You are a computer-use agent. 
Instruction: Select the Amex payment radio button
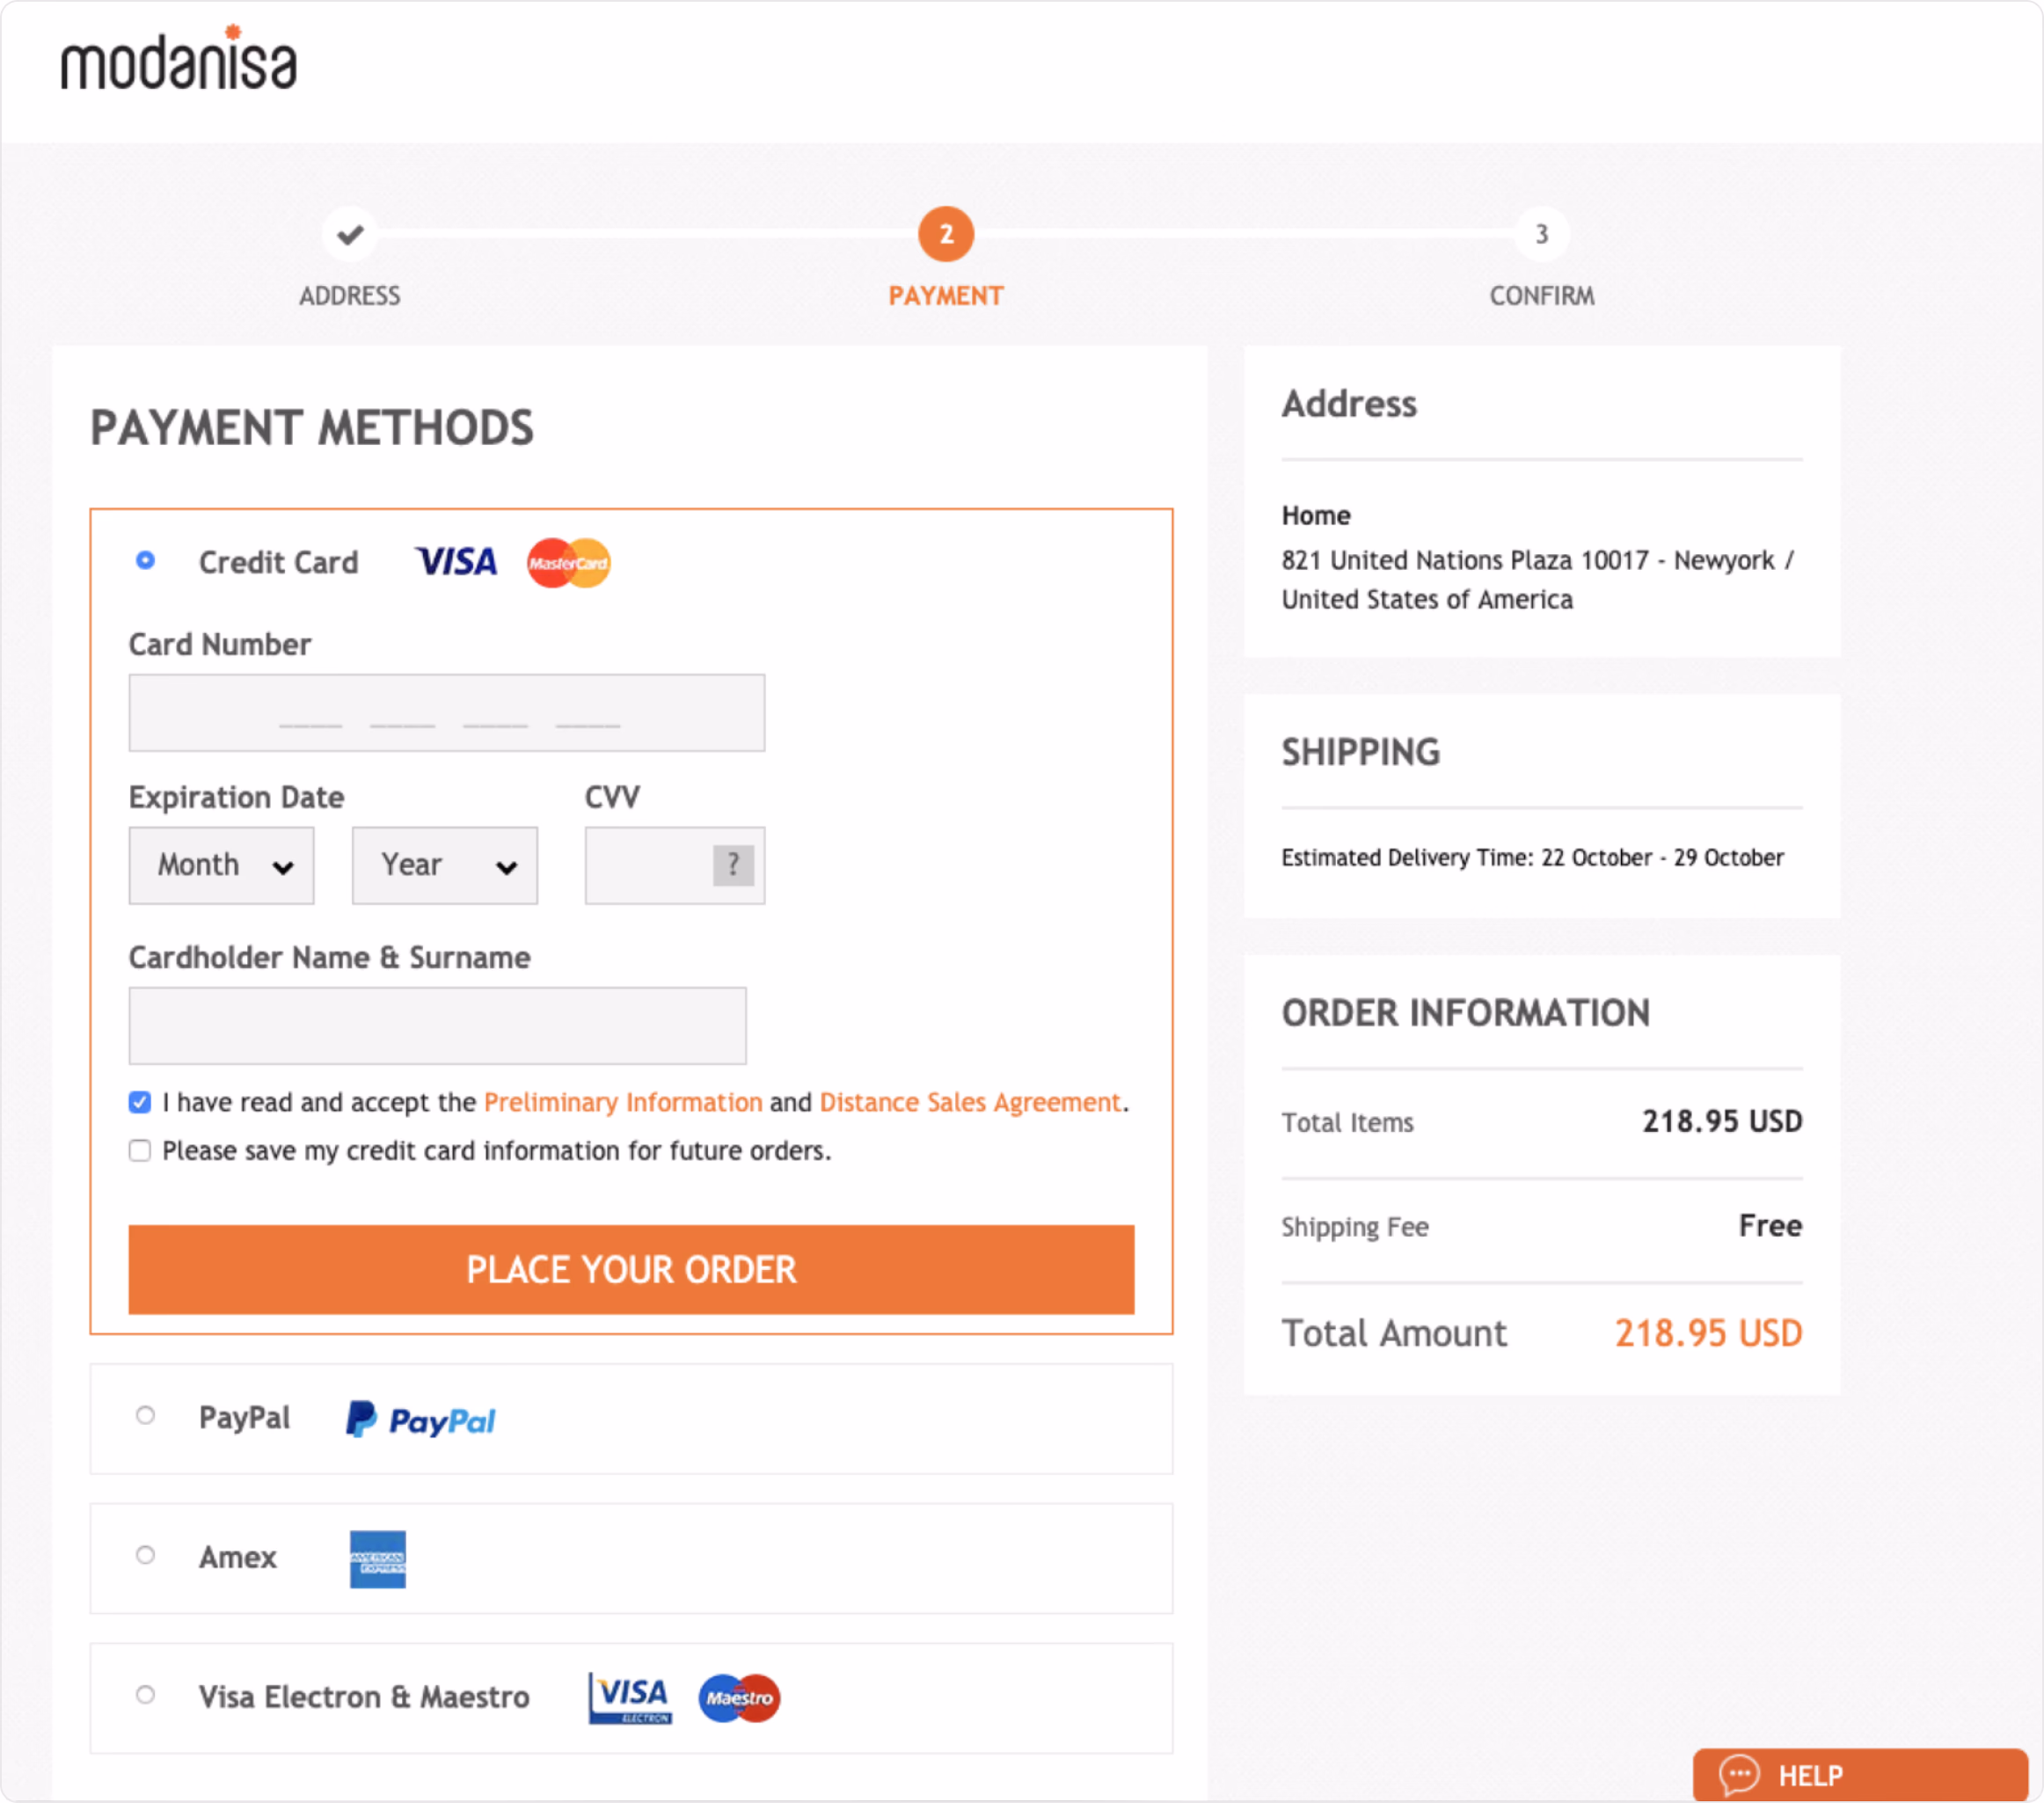(145, 1555)
